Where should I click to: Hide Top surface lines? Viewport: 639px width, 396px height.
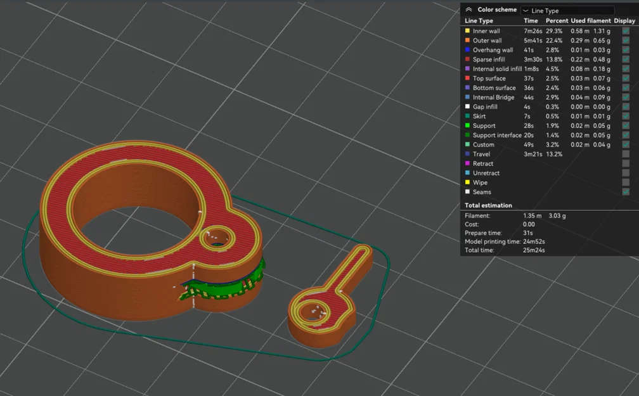pyautogui.click(x=626, y=78)
